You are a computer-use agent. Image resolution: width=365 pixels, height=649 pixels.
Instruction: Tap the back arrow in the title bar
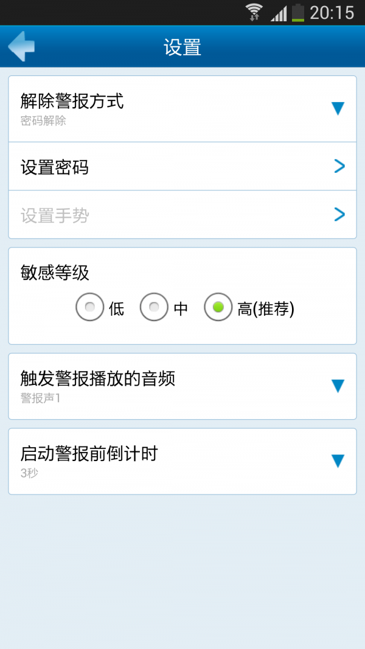click(21, 46)
